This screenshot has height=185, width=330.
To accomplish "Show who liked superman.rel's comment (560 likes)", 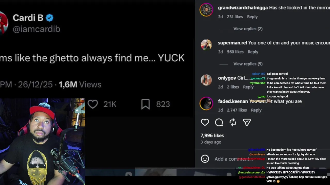I will pyautogui.click(x=235, y=52).
